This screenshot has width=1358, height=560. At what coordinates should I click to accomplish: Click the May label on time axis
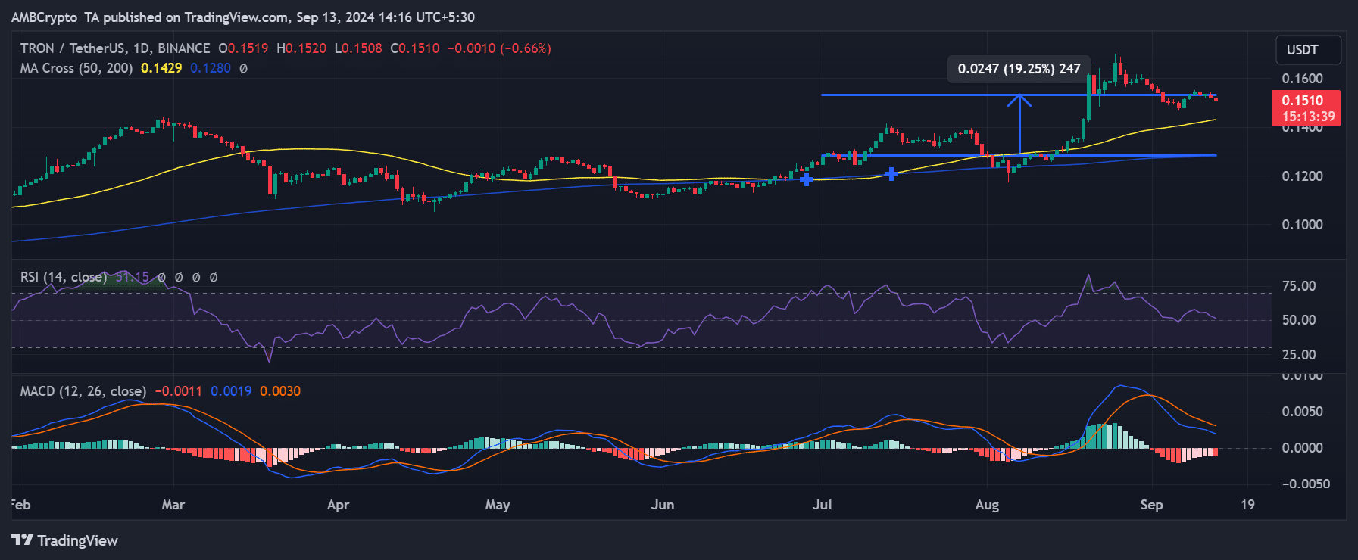coord(498,505)
